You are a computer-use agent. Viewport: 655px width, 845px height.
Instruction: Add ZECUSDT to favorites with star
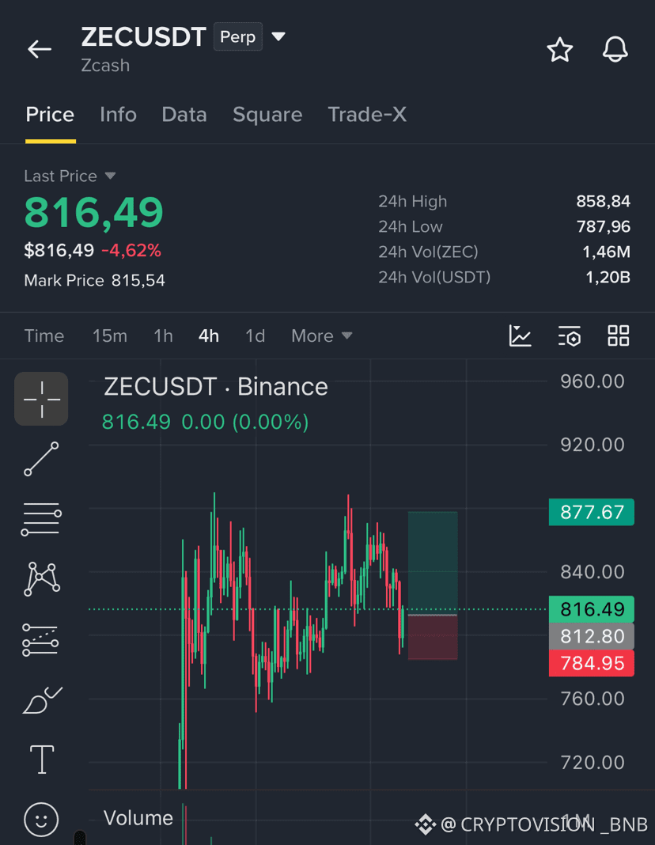point(559,50)
